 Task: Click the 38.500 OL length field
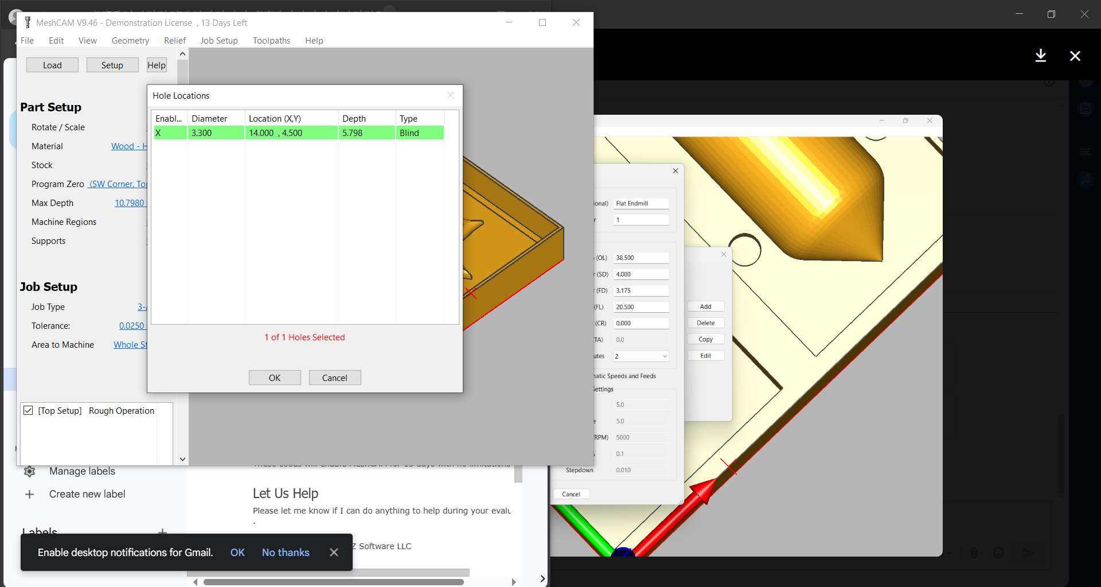tap(641, 258)
